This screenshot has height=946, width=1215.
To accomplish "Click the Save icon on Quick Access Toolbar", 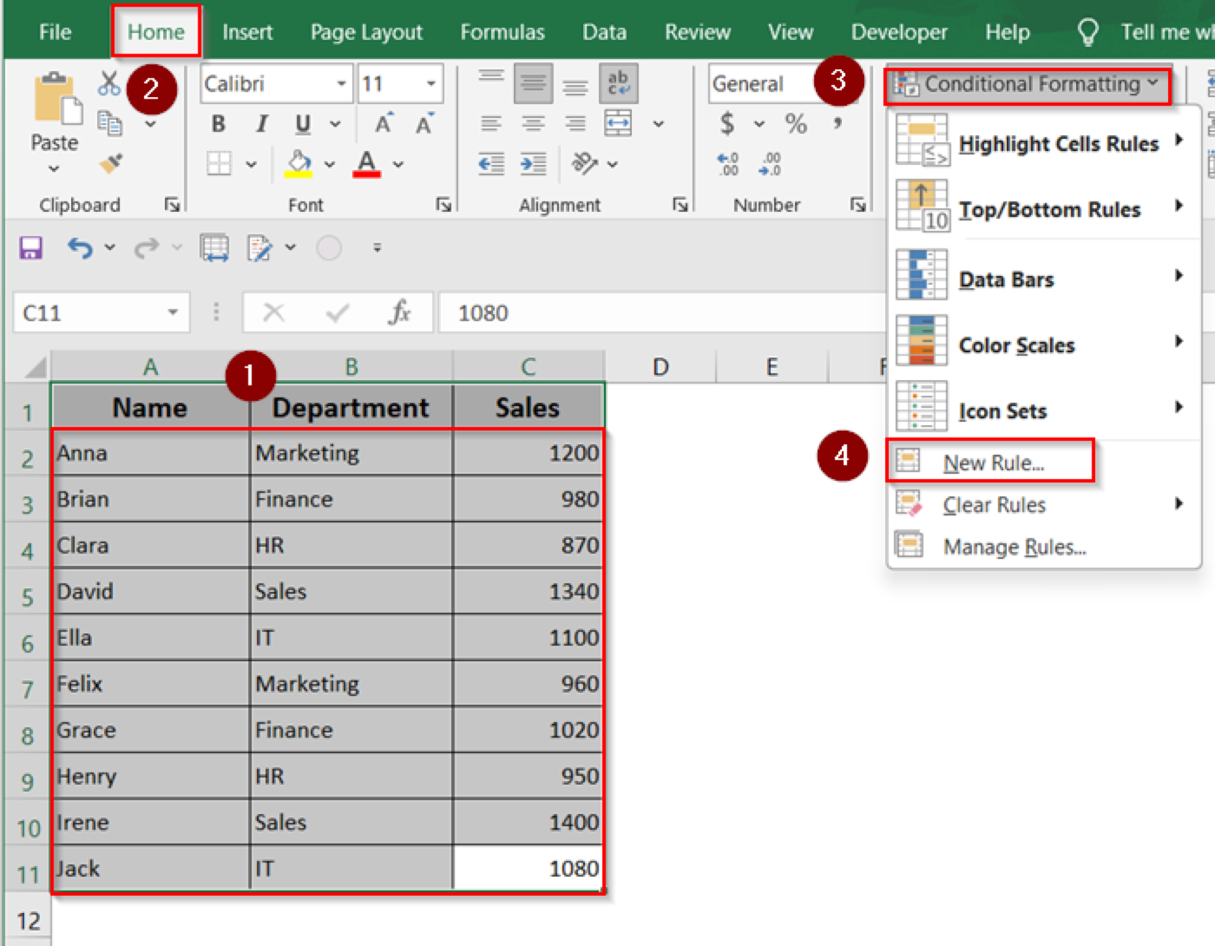I will 30,247.
